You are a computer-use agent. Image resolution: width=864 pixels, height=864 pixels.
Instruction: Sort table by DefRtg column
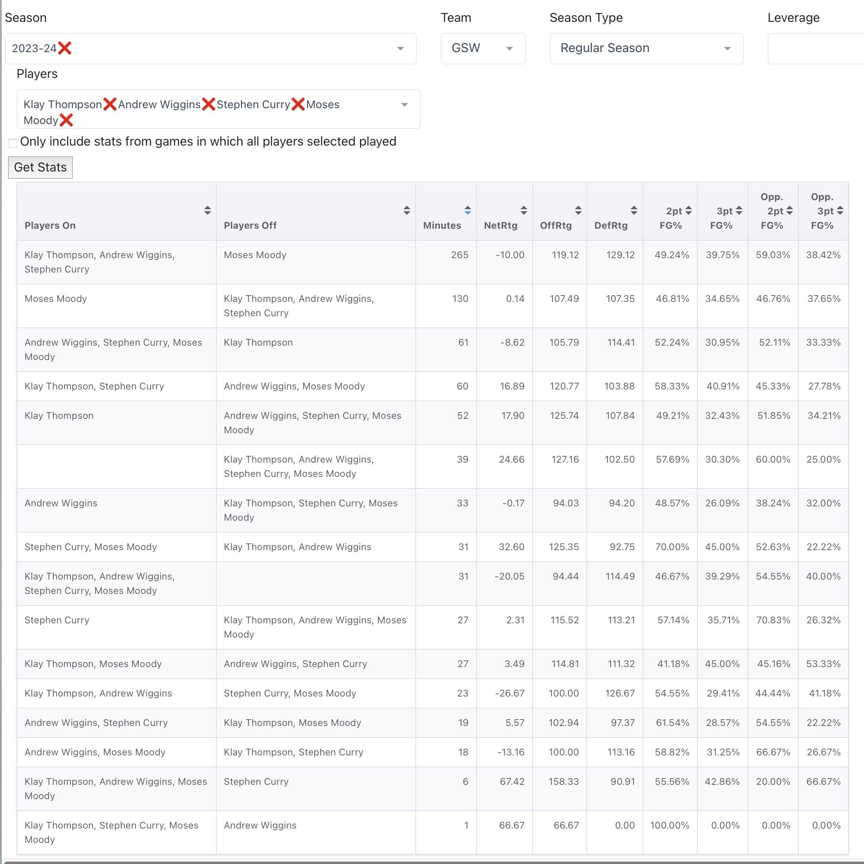(634, 210)
